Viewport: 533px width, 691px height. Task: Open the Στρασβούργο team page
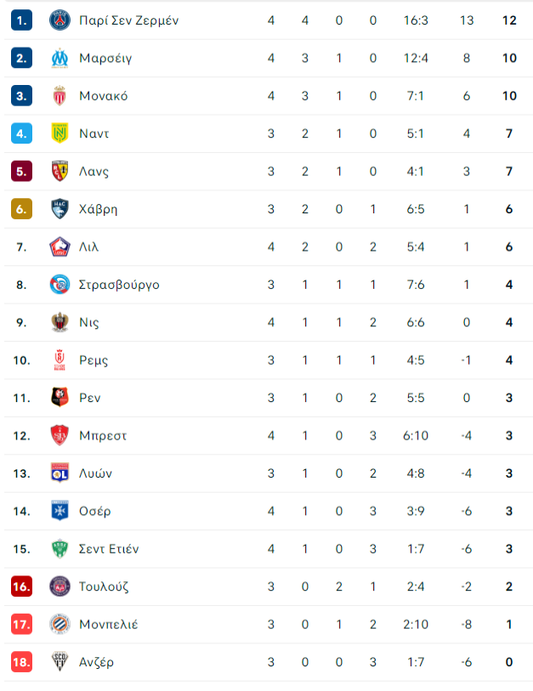(x=119, y=285)
